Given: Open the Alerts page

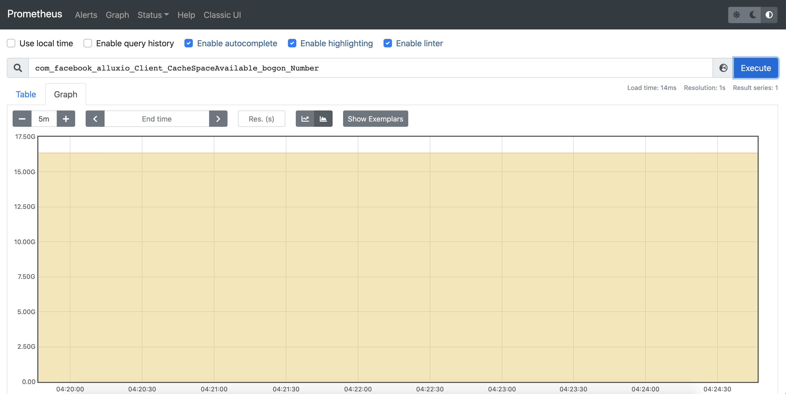Looking at the screenshot, I should point(86,15).
